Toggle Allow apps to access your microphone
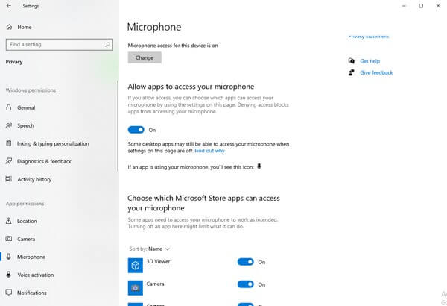The width and height of the screenshot is (447, 306). coord(136,130)
